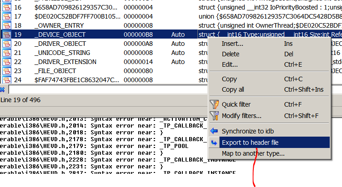The image size is (342, 187).
Task: Click the type icon beside _UNICODE_STRING
Action: (6, 53)
